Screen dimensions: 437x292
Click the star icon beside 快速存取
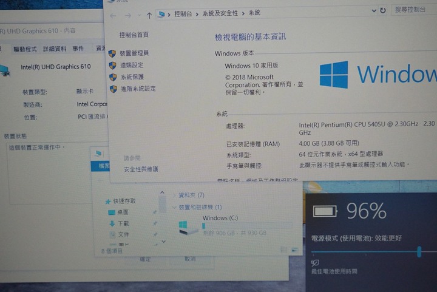coord(108,202)
